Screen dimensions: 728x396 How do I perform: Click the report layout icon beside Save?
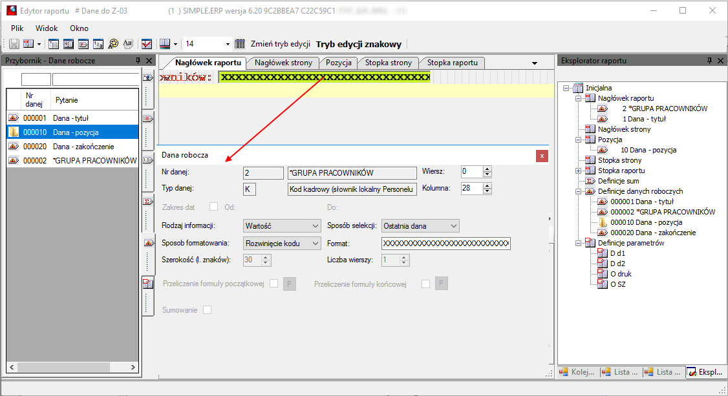pos(28,44)
